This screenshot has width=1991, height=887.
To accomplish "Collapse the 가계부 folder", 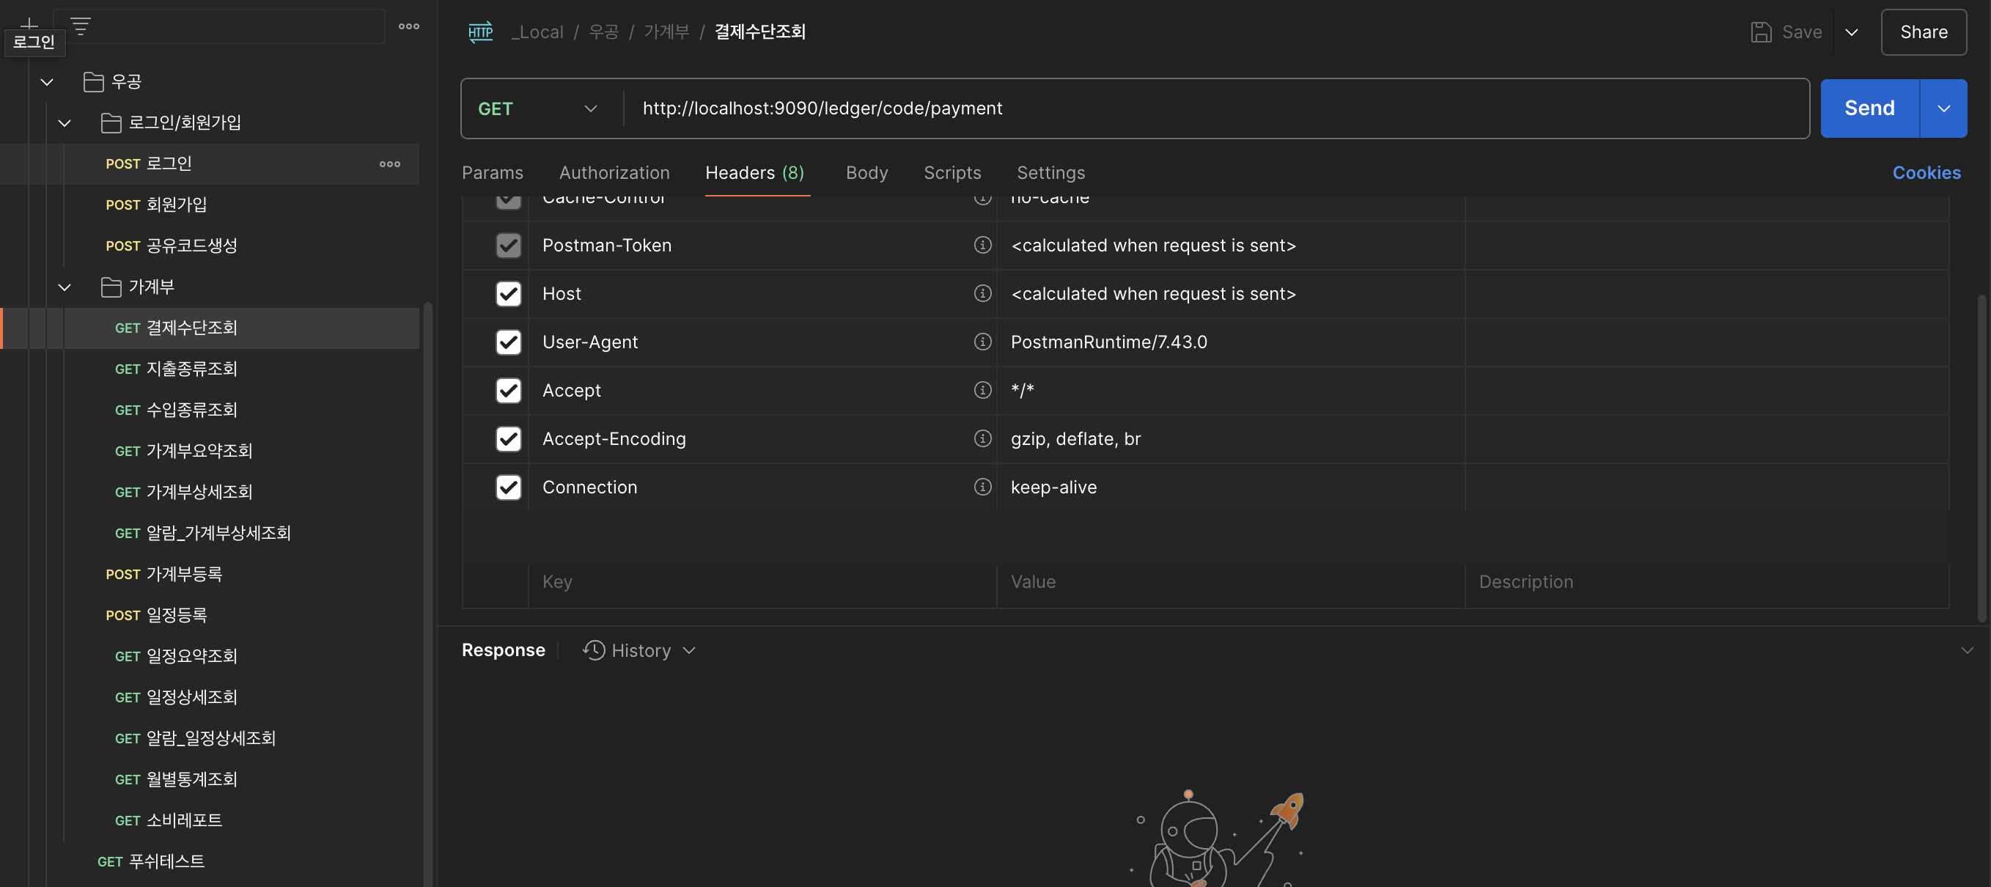I will tap(65, 287).
